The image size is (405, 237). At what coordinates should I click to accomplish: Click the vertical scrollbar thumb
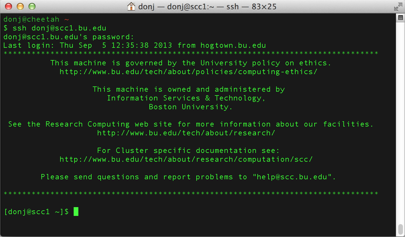(400, 229)
